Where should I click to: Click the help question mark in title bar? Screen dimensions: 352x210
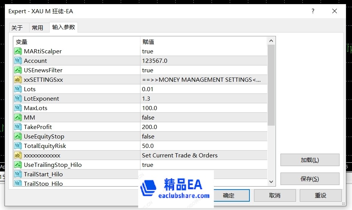tap(313, 11)
